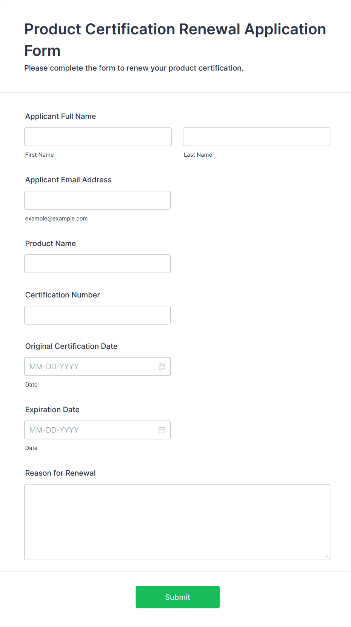Click inside the Reason for Renewal textarea
Viewport: 351px width, 627px height.
(x=177, y=522)
